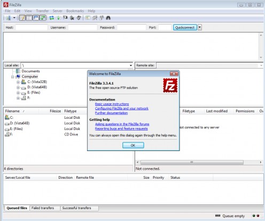Open Reporting bugs and feature requests link
Viewport: 265px width, 221px height.
pos(121,128)
